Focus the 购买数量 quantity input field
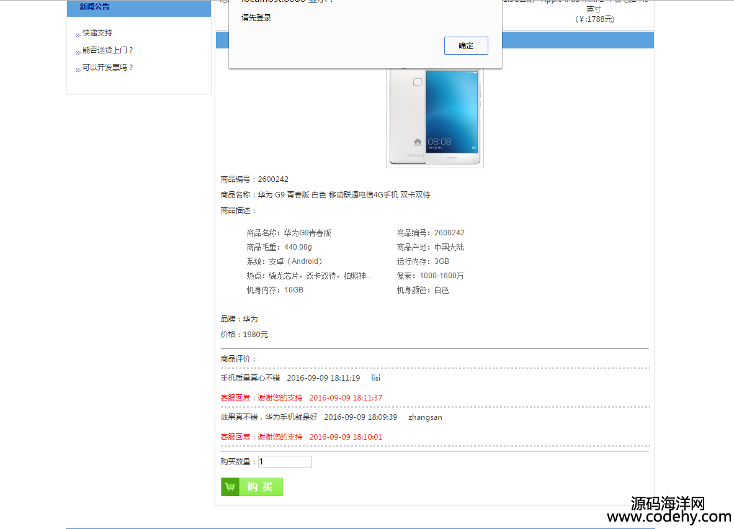The image size is (734, 529). (x=285, y=462)
